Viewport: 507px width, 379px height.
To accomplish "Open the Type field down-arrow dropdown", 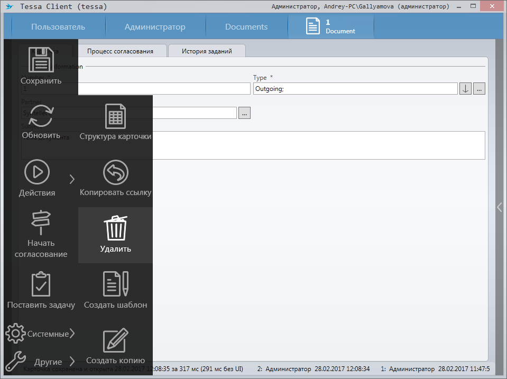I will tap(465, 89).
